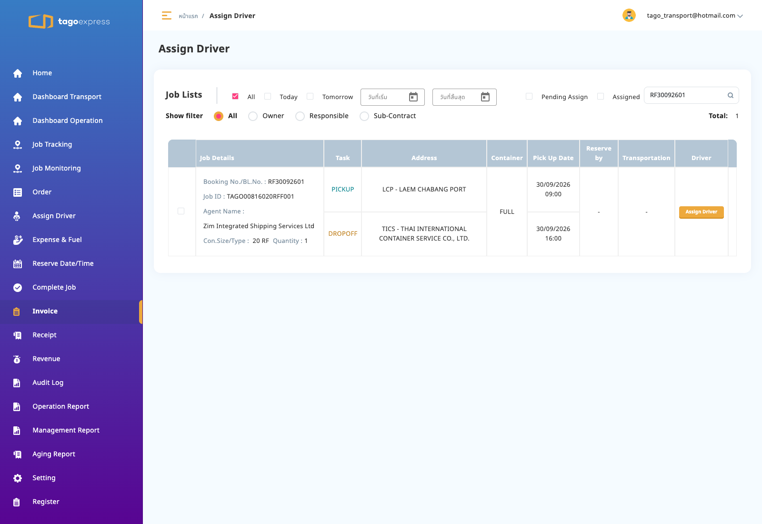762x524 pixels.
Task: Click the Expense & Fuel icon
Action: 18,240
